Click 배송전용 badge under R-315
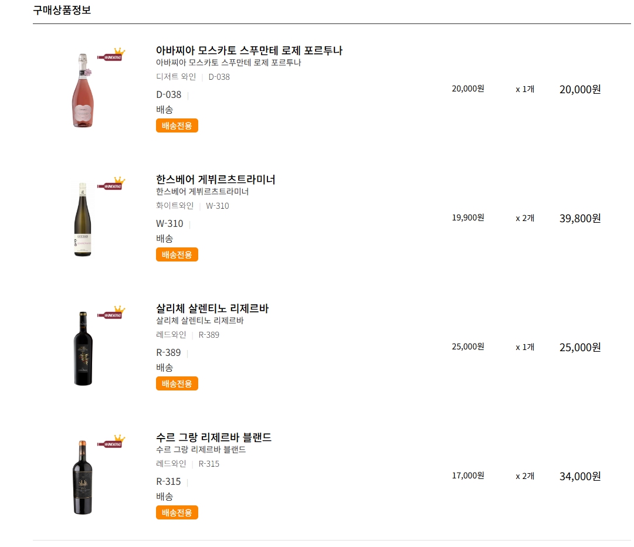 tap(177, 512)
